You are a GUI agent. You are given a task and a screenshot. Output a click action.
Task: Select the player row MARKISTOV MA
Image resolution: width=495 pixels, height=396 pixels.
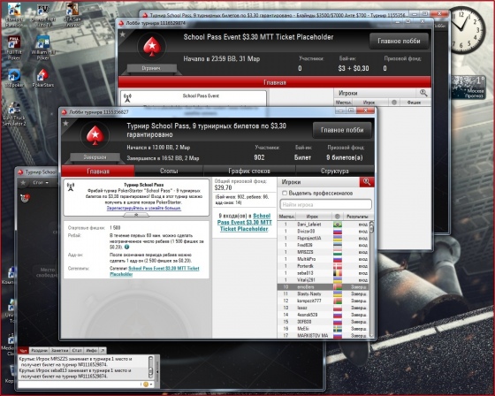point(323,335)
